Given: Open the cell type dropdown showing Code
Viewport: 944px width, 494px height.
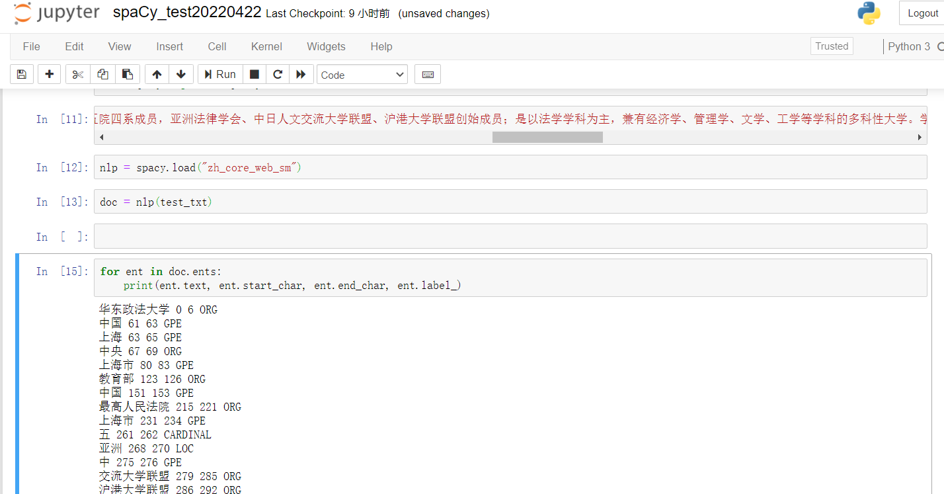Looking at the screenshot, I should (362, 74).
